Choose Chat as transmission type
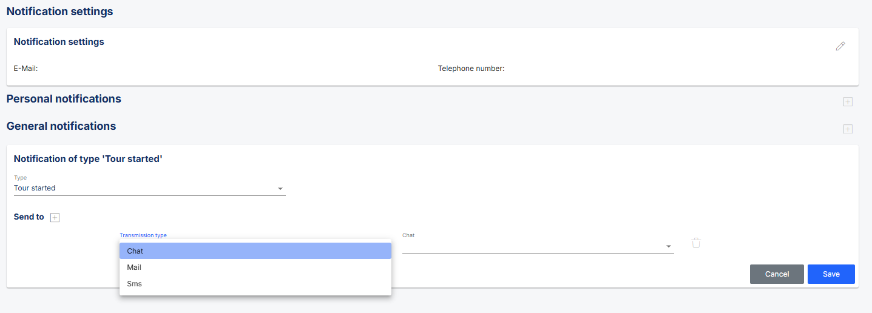The image size is (872, 313). coord(255,251)
